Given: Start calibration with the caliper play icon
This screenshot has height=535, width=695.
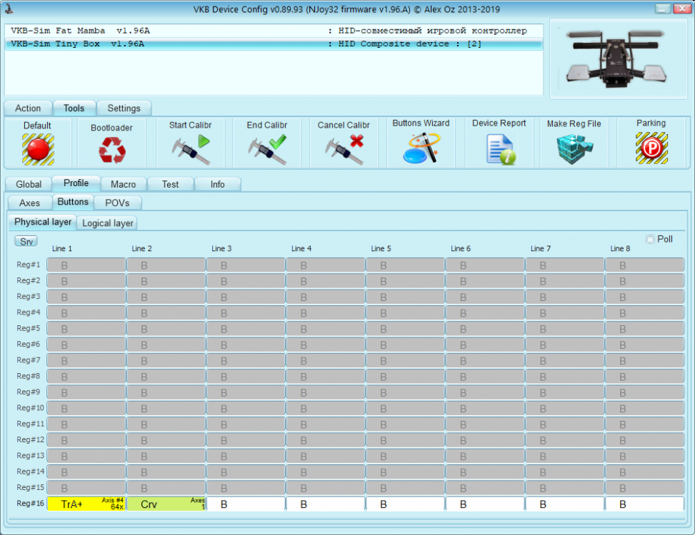Looking at the screenshot, I should (x=191, y=149).
